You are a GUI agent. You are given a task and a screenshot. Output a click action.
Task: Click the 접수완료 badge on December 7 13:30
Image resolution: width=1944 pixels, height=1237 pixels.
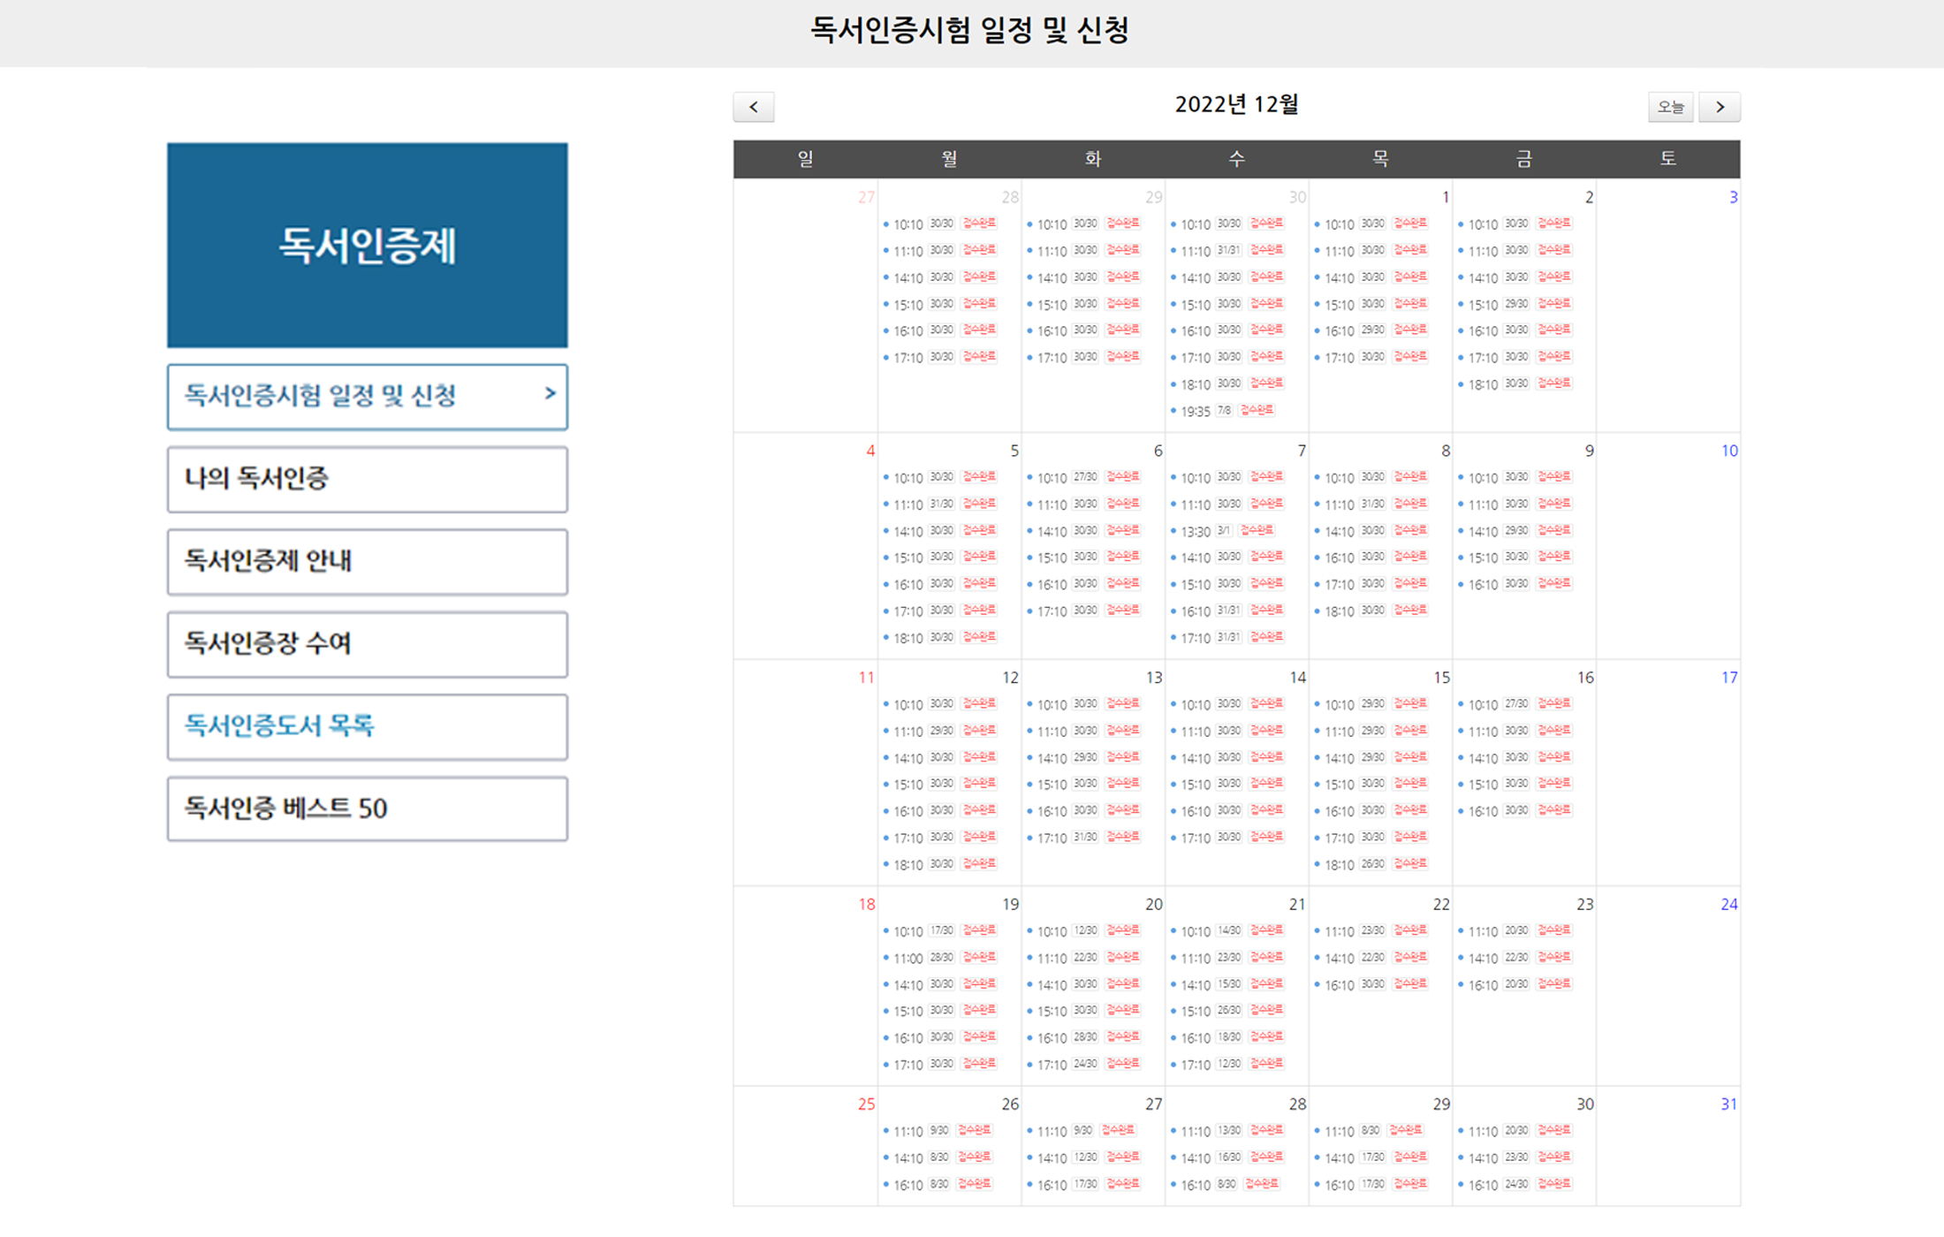(1257, 530)
